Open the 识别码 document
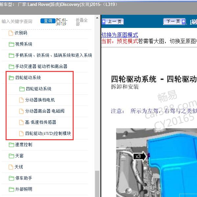 tap(21, 33)
